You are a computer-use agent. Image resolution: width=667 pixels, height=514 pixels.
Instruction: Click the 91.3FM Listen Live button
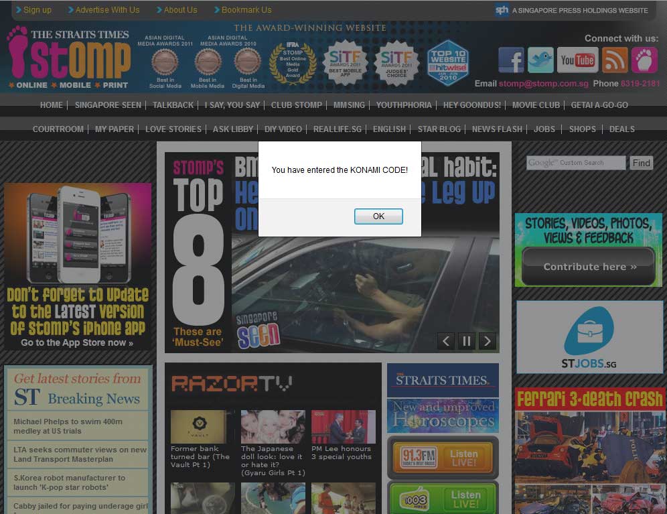point(443,458)
